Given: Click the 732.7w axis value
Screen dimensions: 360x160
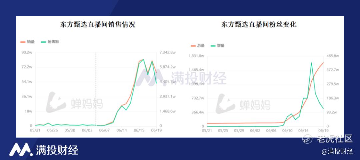Looking at the screenshot, I should click(x=198, y=98).
